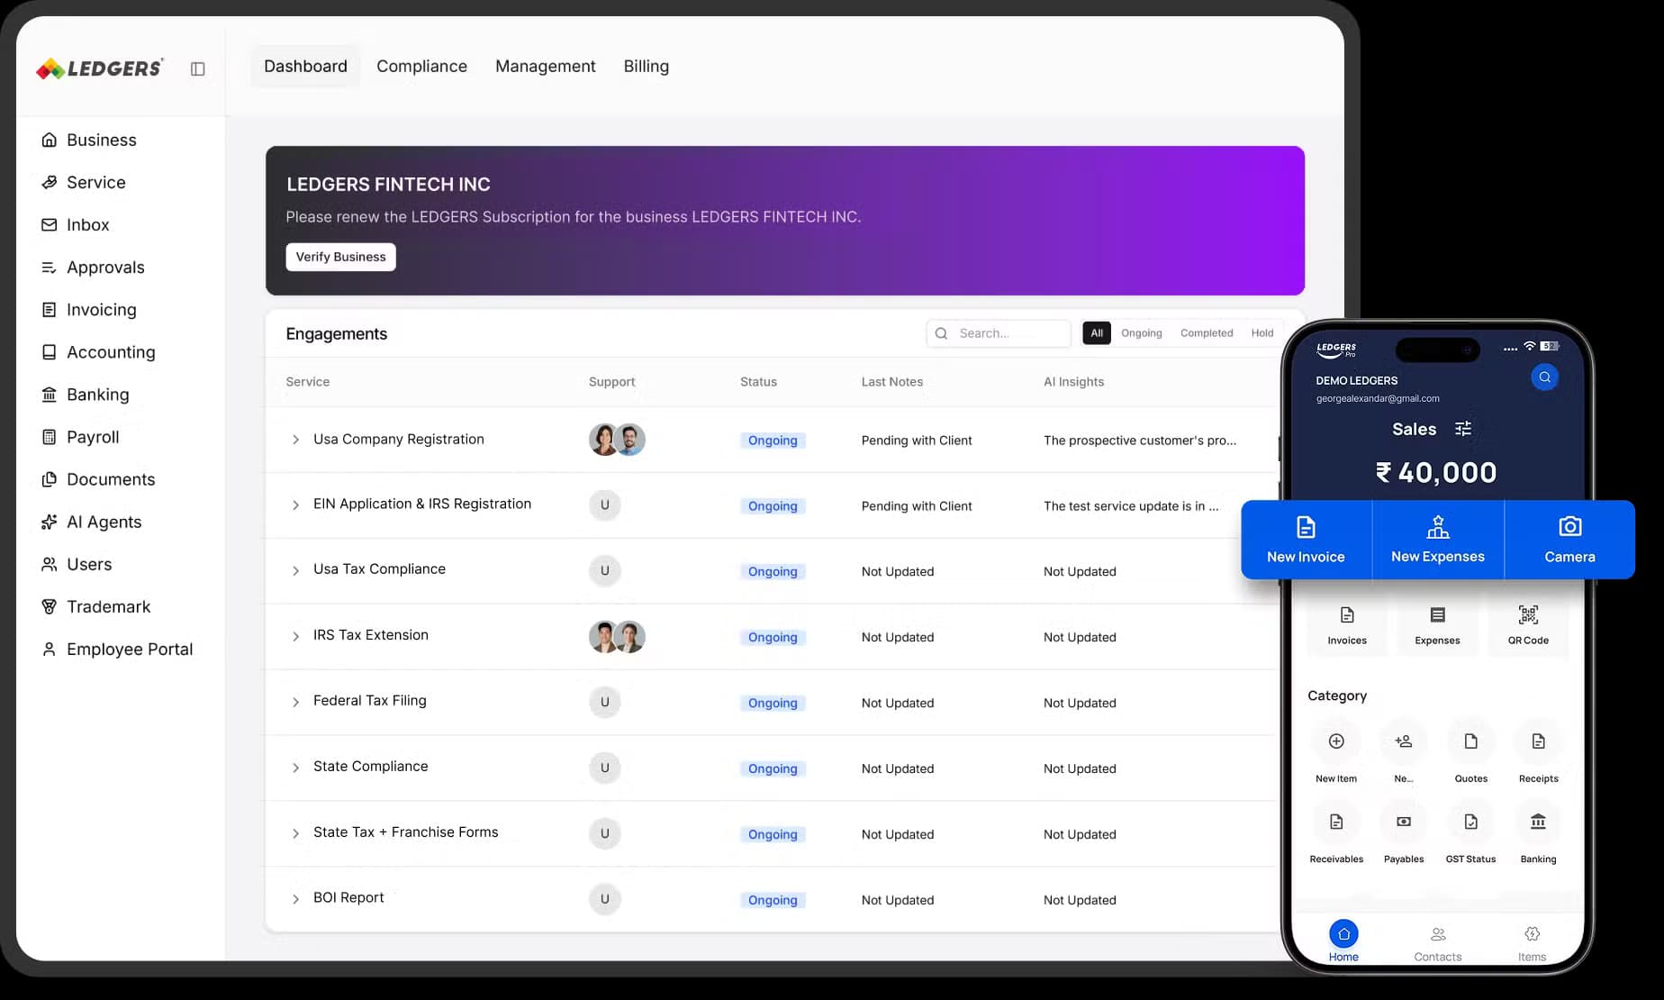Tap New Item category icon
The image size is (1664, 1000).
[1336, 741]
